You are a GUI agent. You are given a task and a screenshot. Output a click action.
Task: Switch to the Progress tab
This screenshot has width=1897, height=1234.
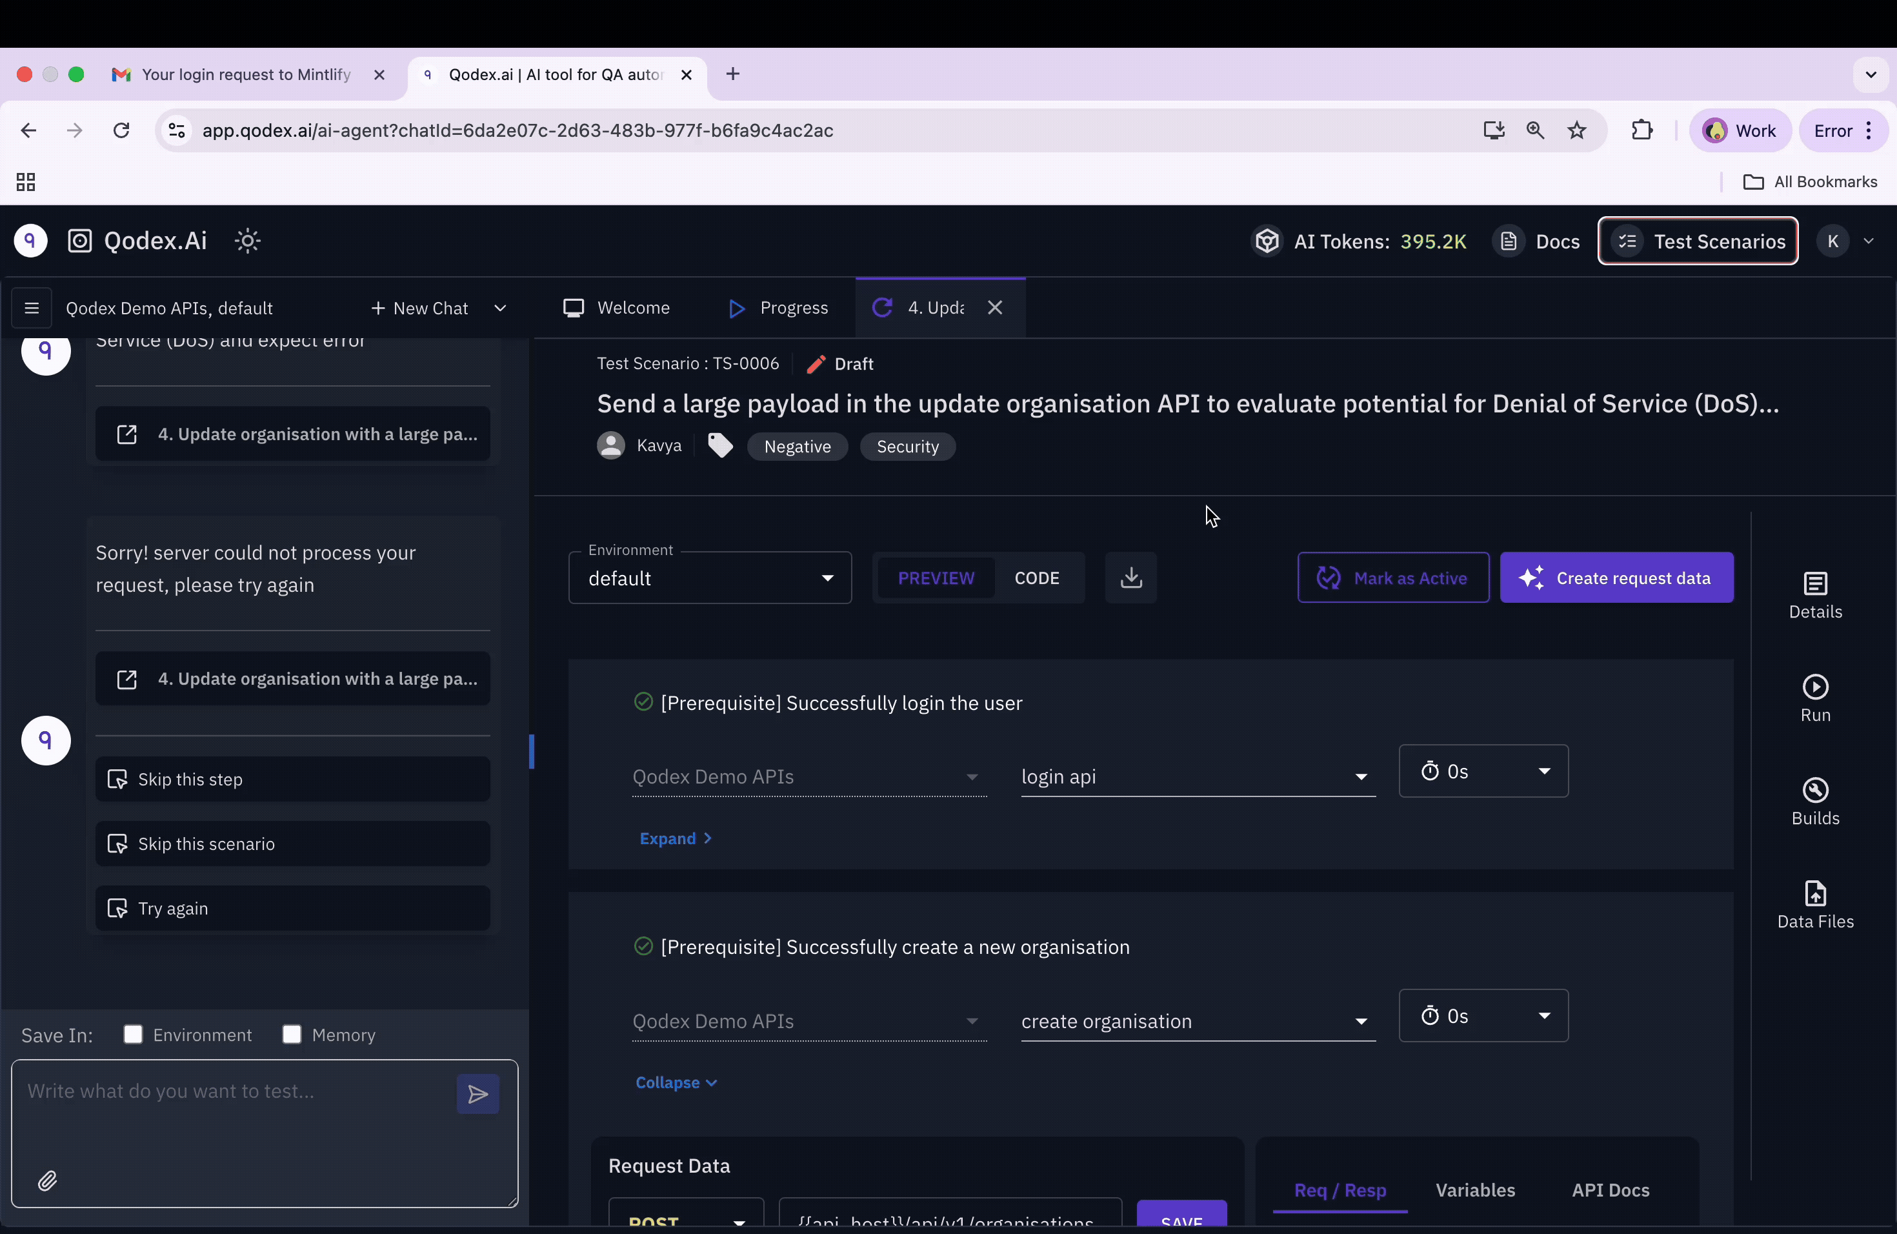[x=779, y=308]
